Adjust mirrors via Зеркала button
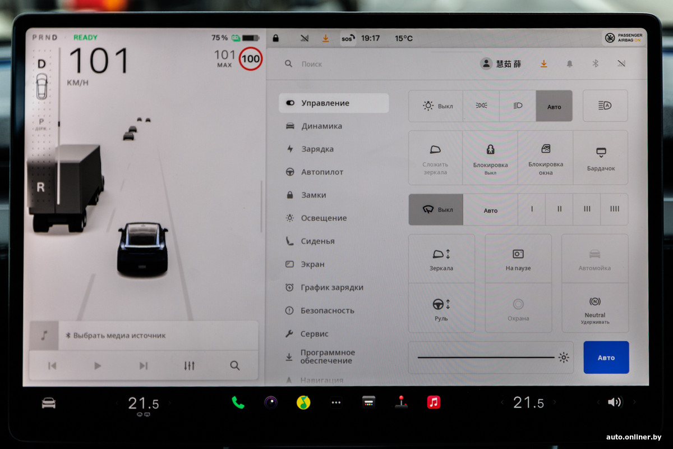The width and height of the screenshot is (673, 449). click(441, 259)
